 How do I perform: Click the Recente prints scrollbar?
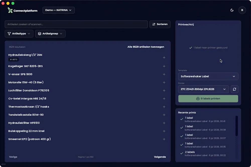click(237, 126)
